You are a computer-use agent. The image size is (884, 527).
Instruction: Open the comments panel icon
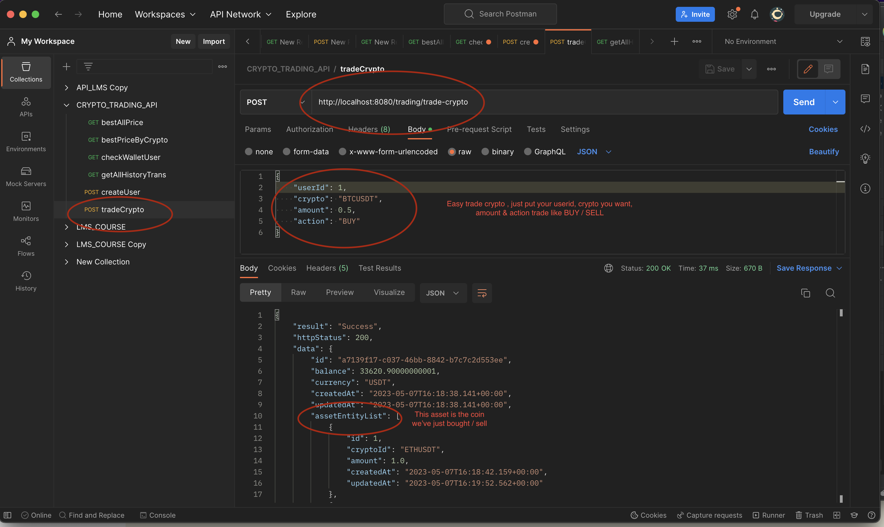tap(866, 99)
